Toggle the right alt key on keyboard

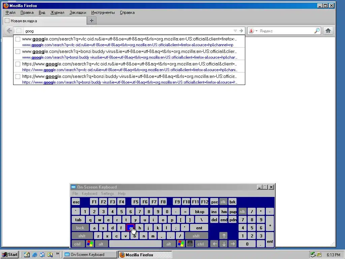point(169,244)
